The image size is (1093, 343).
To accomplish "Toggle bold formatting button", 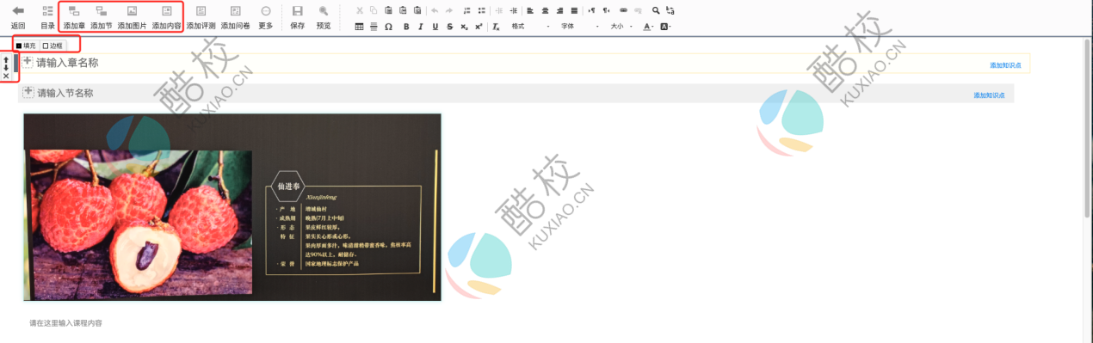I will click(405, 27).
